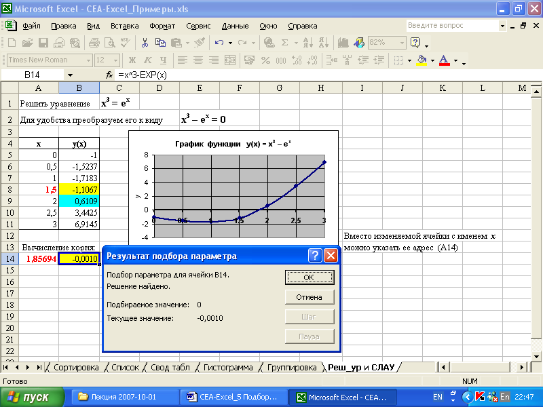Open the borders dropdown arrow
The image size is (543, 407).
409,60
